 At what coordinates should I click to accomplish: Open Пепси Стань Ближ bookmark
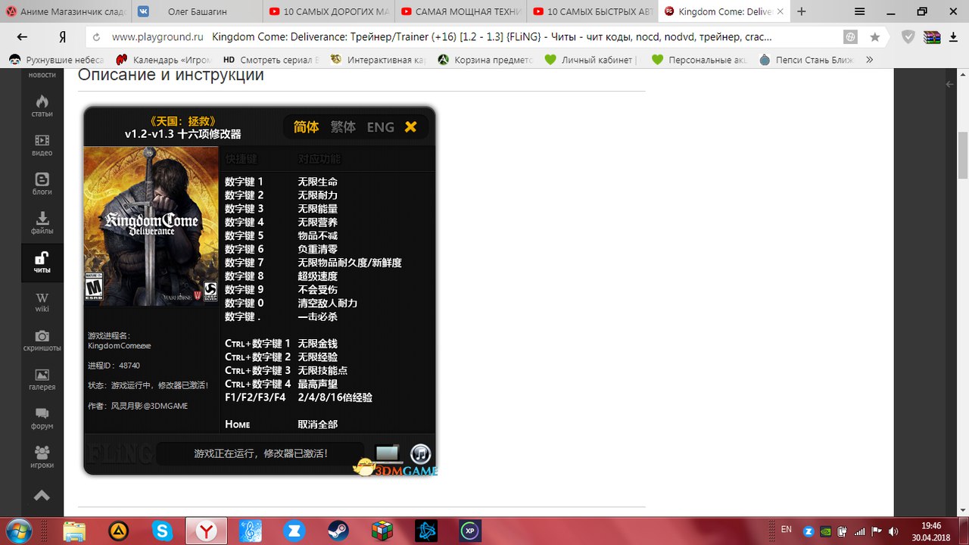(806, 60)
